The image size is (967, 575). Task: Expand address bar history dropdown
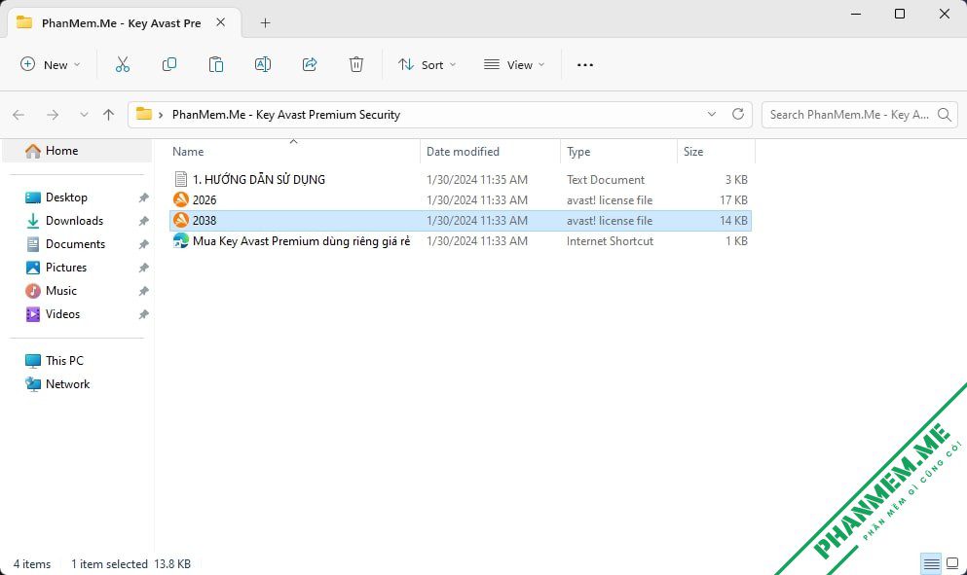click(711, 114)
